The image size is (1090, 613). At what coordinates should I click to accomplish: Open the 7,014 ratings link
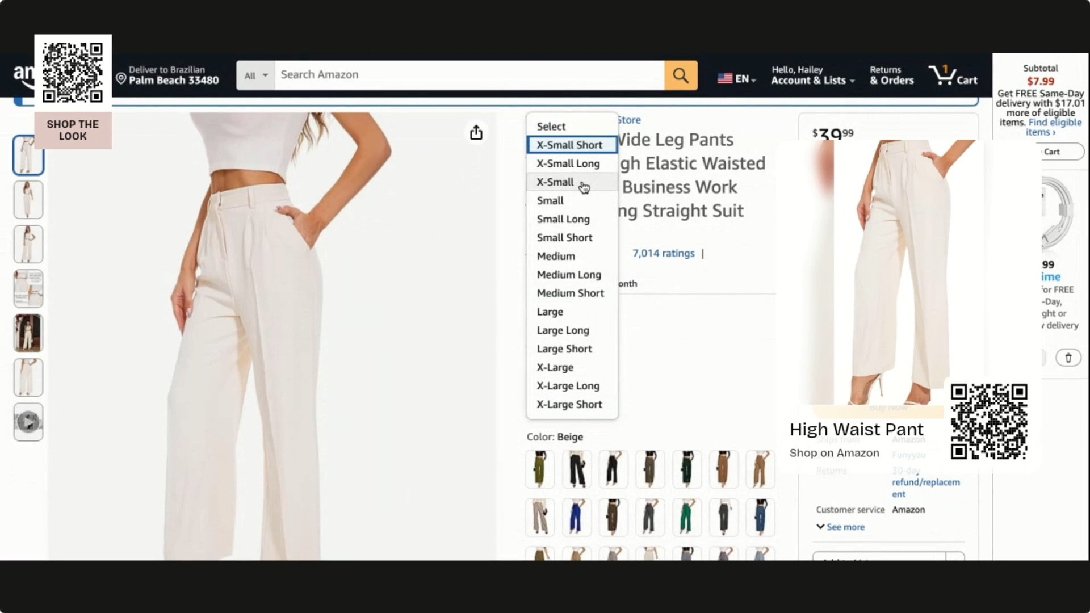click(663, 253)
